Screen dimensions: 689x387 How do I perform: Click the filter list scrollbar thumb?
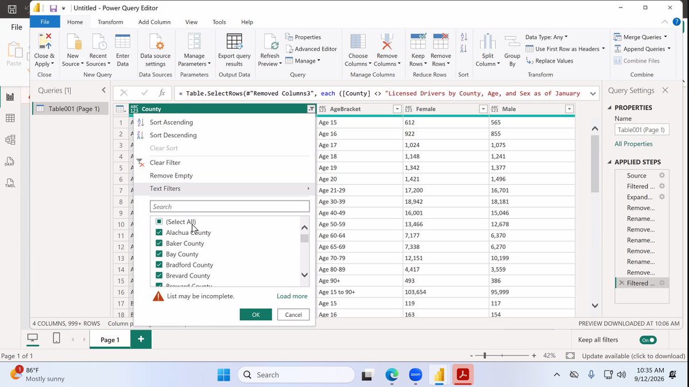(304, 238)
